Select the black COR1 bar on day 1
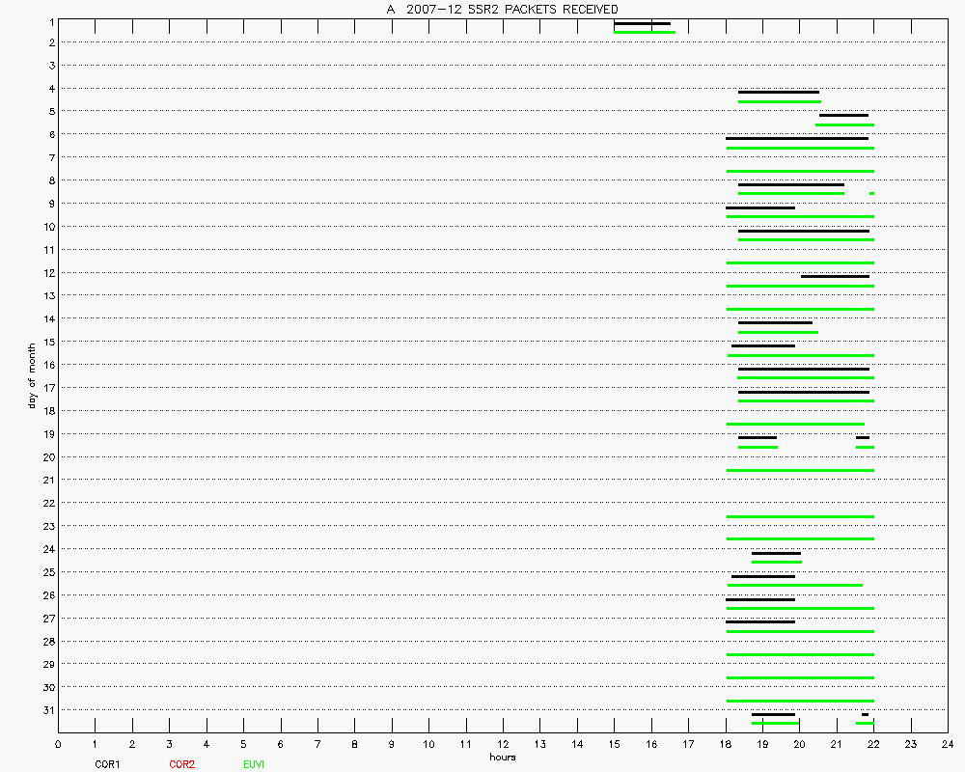 642,23
